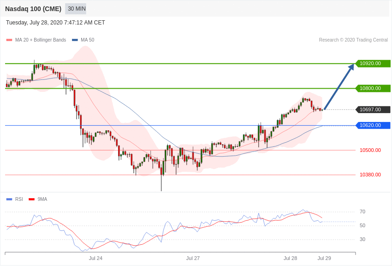
Task: Click the red 9MA legend marker
Action: [x=31, y=199]
